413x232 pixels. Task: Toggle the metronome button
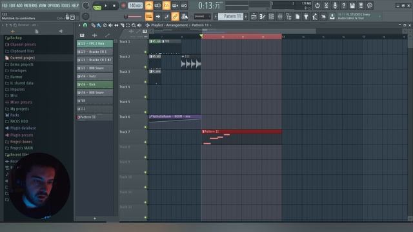click(x=149, y=6)
